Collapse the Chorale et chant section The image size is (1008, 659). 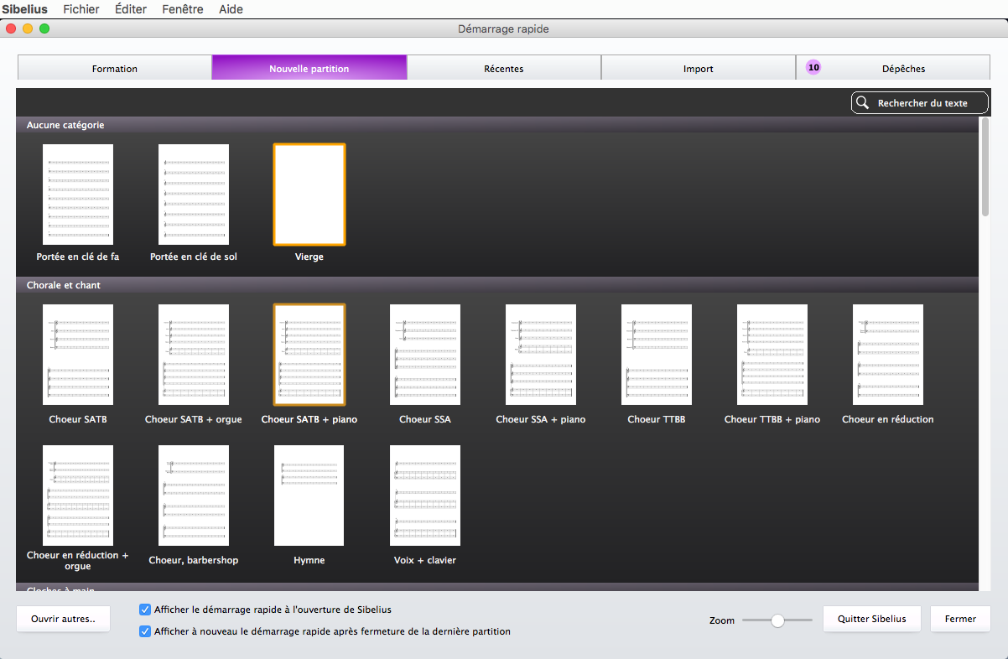(64, 285)
